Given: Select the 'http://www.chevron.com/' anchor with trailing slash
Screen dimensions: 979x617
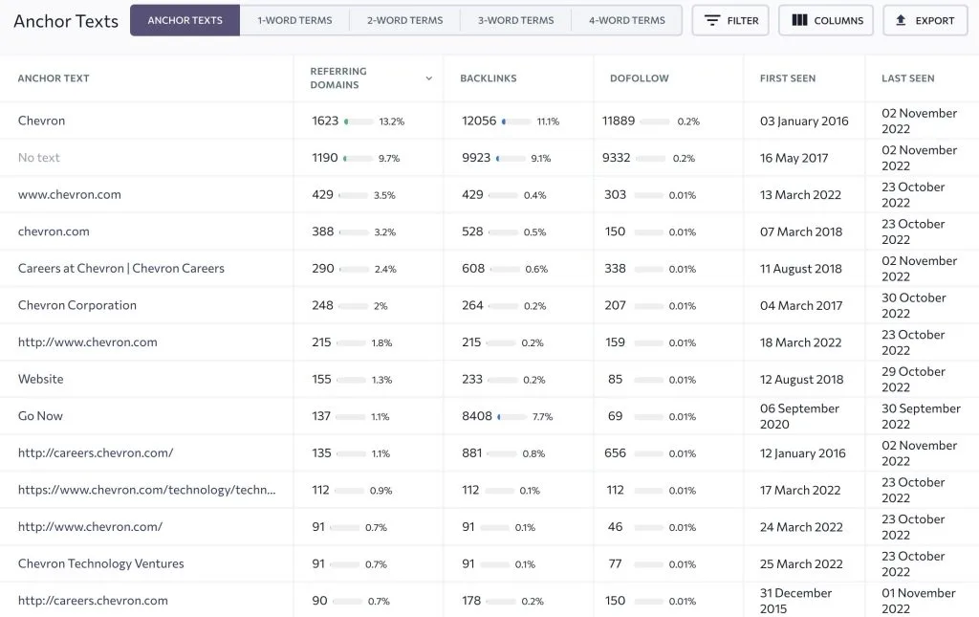Looking at the screenshot, I should point(90,526).
